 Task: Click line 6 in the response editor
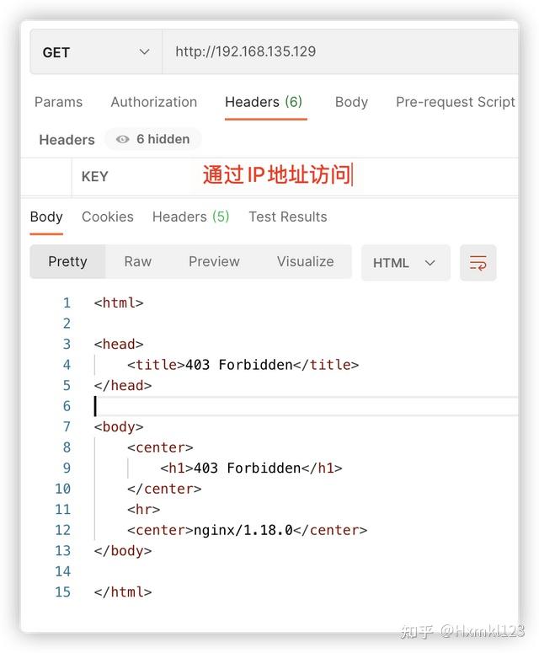[x=306, y=406]
